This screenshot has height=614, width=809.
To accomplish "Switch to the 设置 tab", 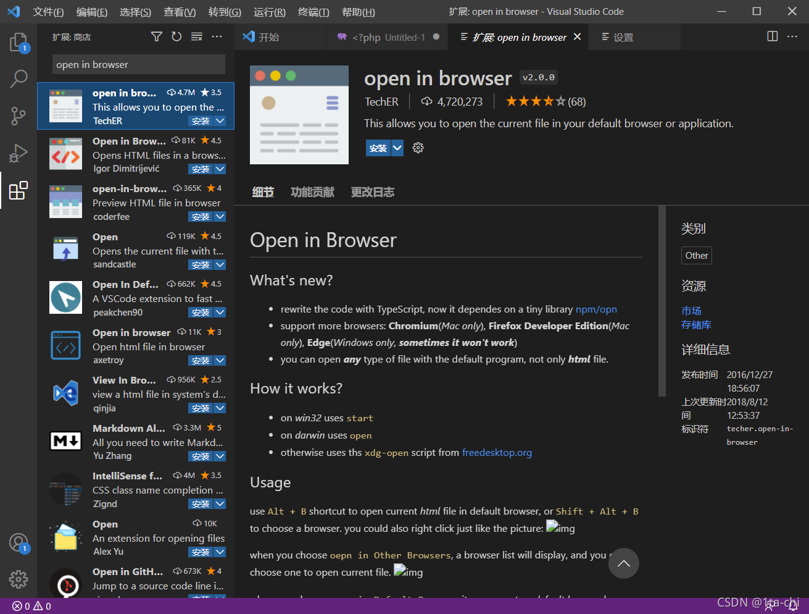I will click(x=636, y=37).
